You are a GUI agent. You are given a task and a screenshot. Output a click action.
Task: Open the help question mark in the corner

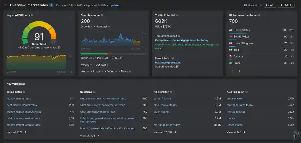(x=294, y=137)
